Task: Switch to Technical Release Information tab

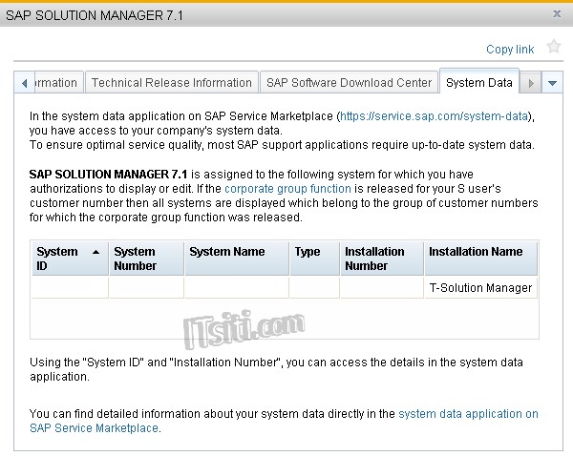Action: pos(172,83)
